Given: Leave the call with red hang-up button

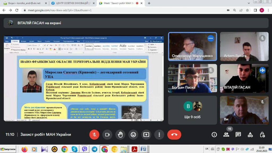Looking at the screenshot, I should (x=174, y=134).
